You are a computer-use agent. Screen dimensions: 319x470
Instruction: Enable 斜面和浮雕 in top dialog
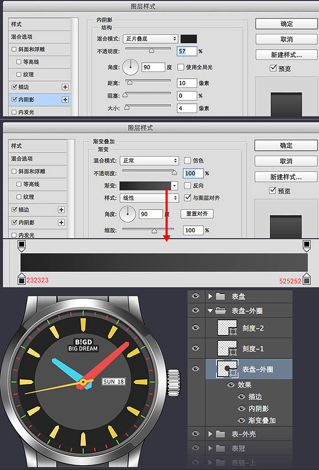(x=14, y=49)
